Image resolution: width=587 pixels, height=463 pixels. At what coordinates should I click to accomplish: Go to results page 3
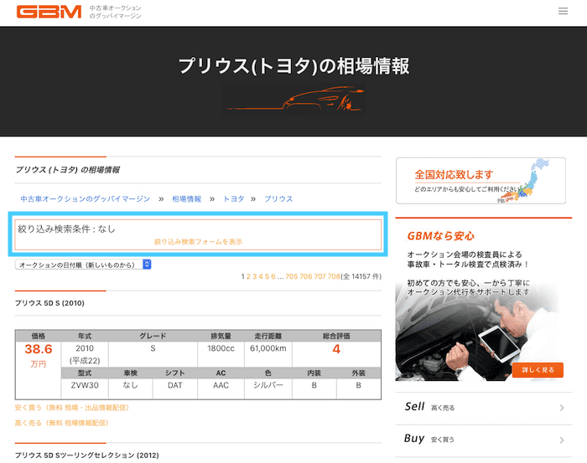pyautogui.click(x=255, y=276)
